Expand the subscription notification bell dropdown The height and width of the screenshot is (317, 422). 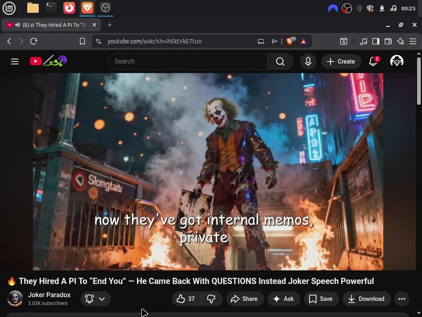(95, 299)
